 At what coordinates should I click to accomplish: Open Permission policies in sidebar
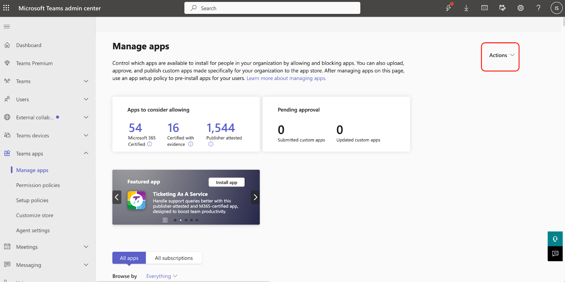(38, 185)
